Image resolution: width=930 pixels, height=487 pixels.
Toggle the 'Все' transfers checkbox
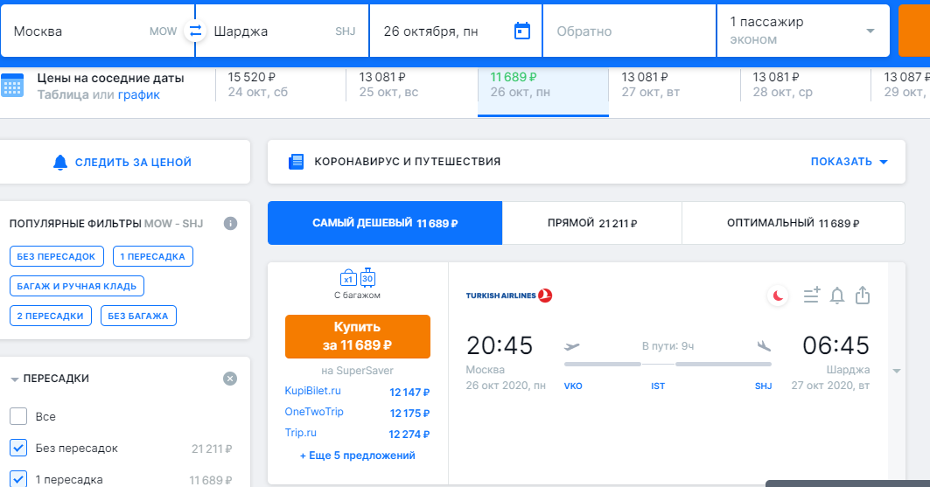[x=18, y=416]
